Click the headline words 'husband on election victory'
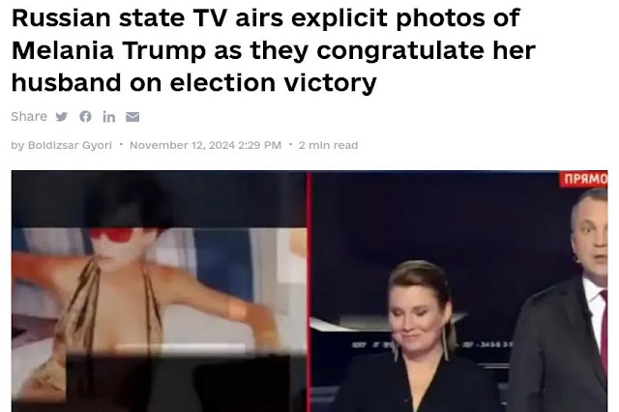The width and height of the screenshot is (619, 412). coord(193,82)
